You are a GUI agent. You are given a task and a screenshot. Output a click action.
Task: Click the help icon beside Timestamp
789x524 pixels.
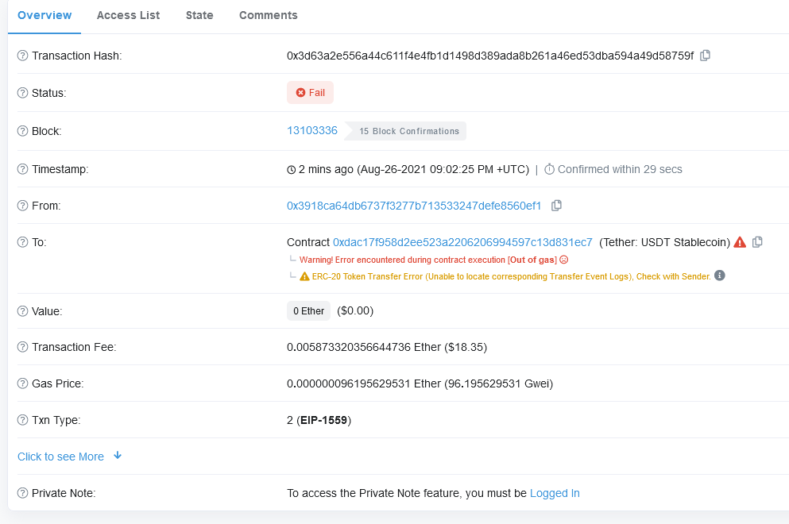22,169
